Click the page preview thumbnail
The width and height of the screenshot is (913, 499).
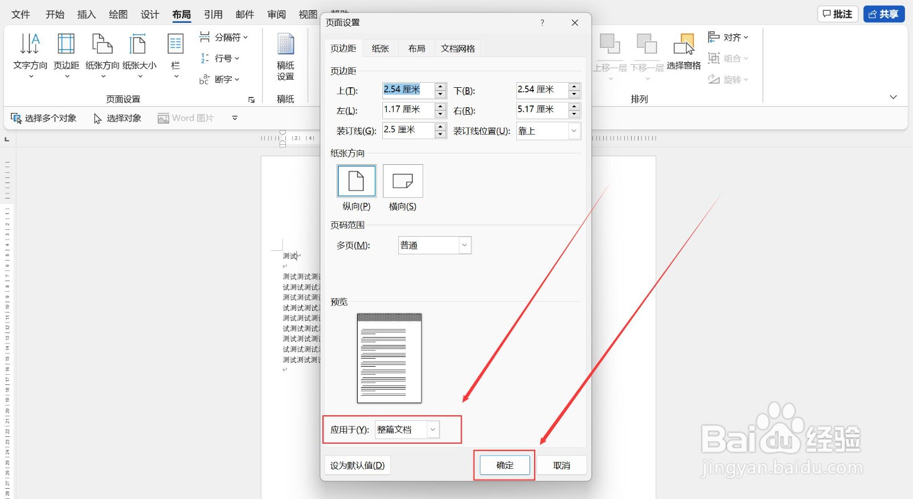tap(389, 358)
